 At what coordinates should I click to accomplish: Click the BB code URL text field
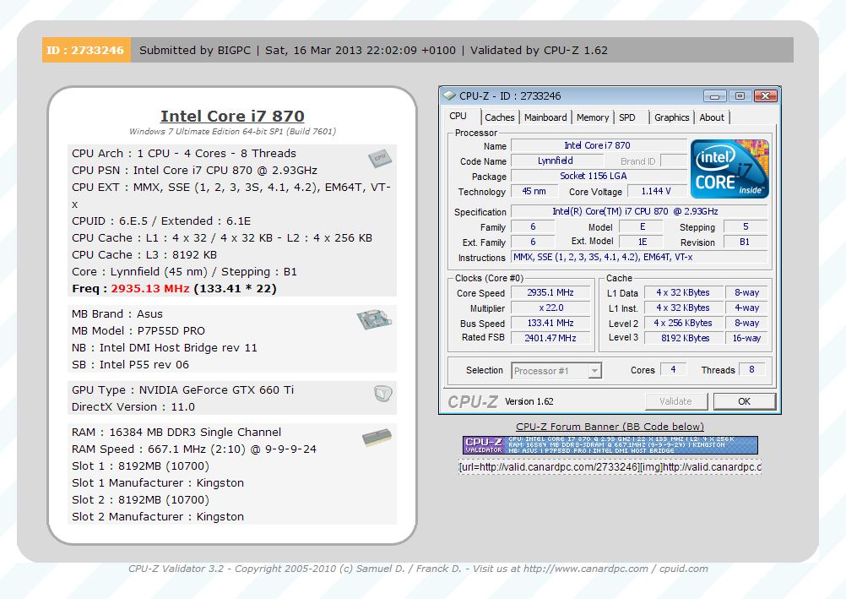[x=610, y=466]
